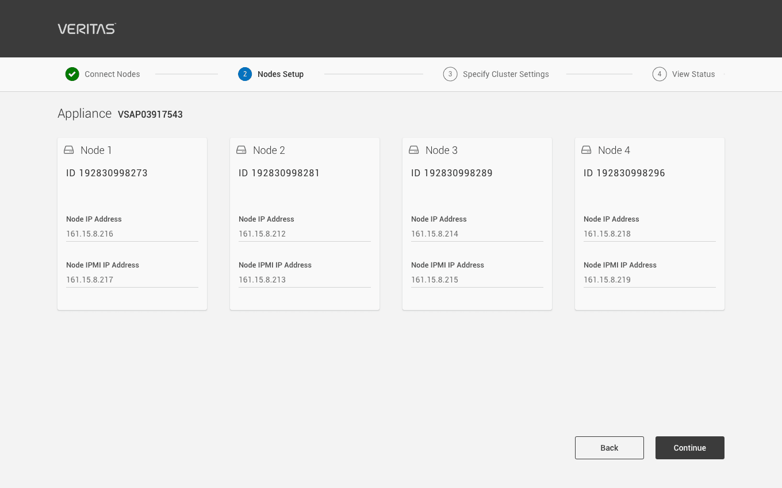Select the Node 4 card title

pyautogui.click(x=614, y=150)
